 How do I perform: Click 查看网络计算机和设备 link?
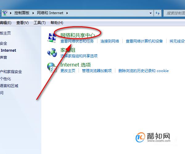point(144,41)
